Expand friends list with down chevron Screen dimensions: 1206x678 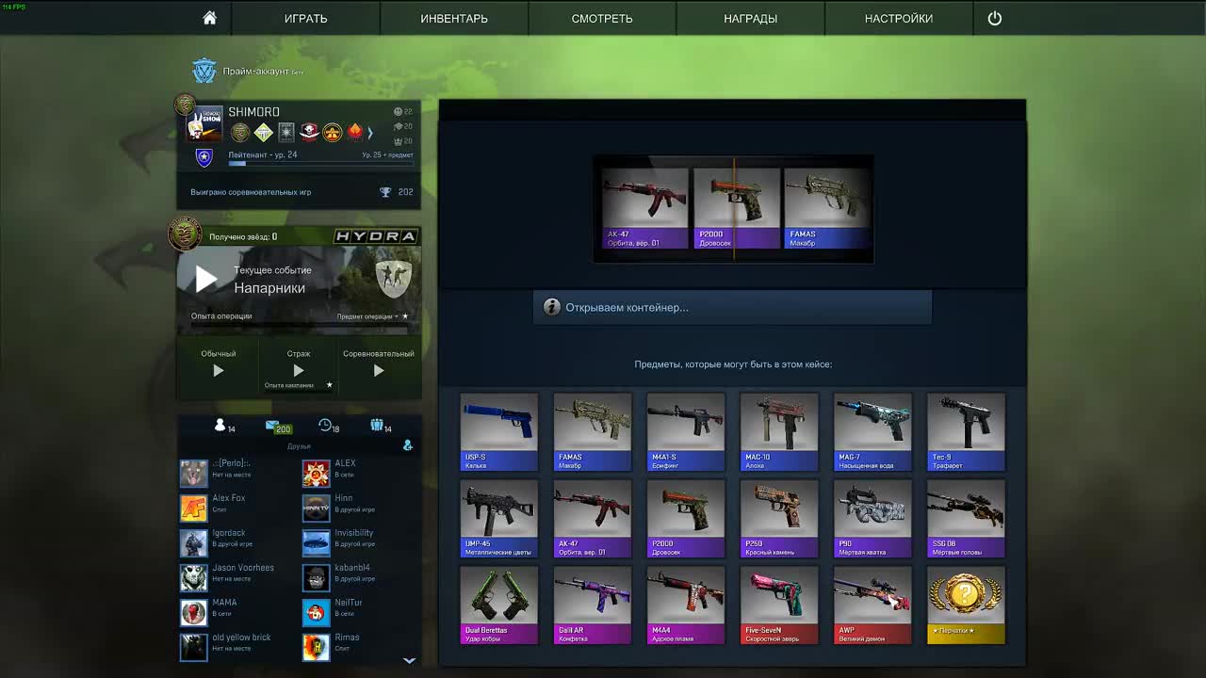coord(409,660)
